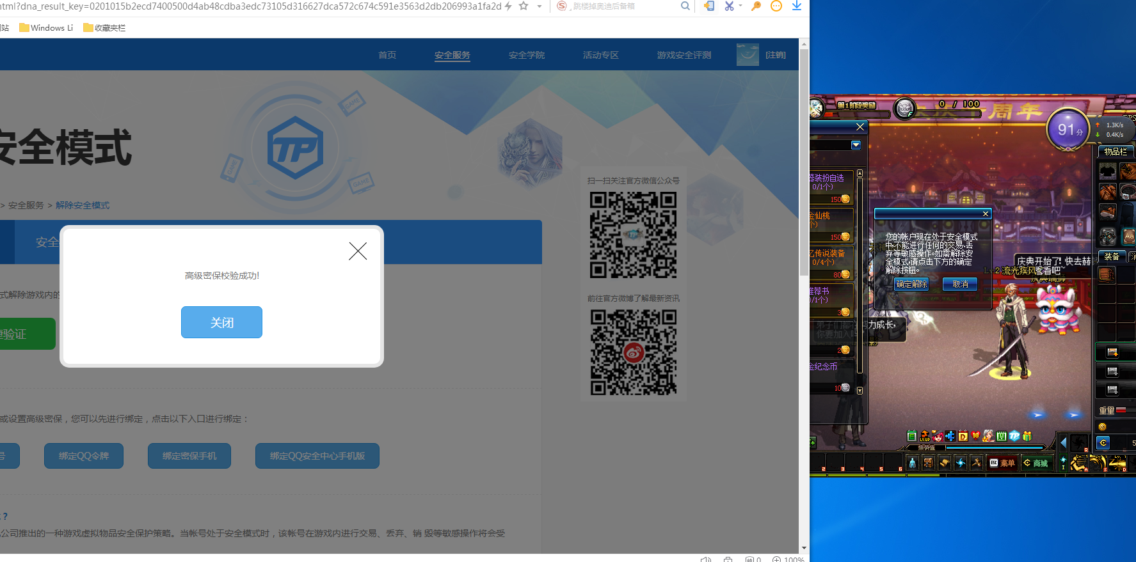
Task: Click the skill shuriken icon in the game menu bar
Action: pos(961,462)
